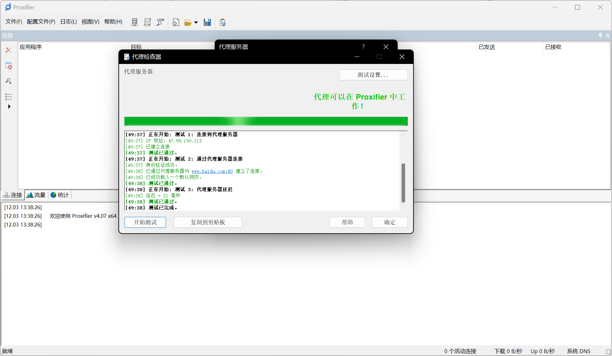Click 系统 DNS in status bar

[579, 351]
